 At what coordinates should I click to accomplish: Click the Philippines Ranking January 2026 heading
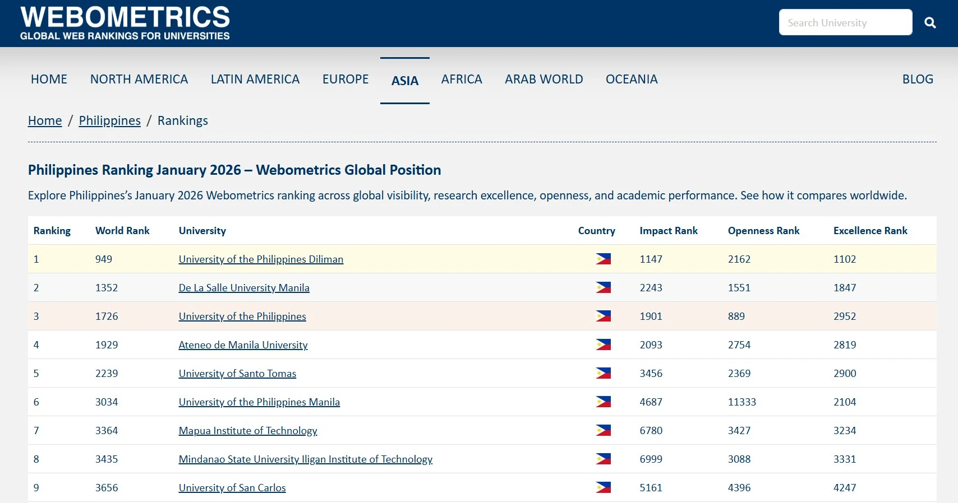[234, 170]
